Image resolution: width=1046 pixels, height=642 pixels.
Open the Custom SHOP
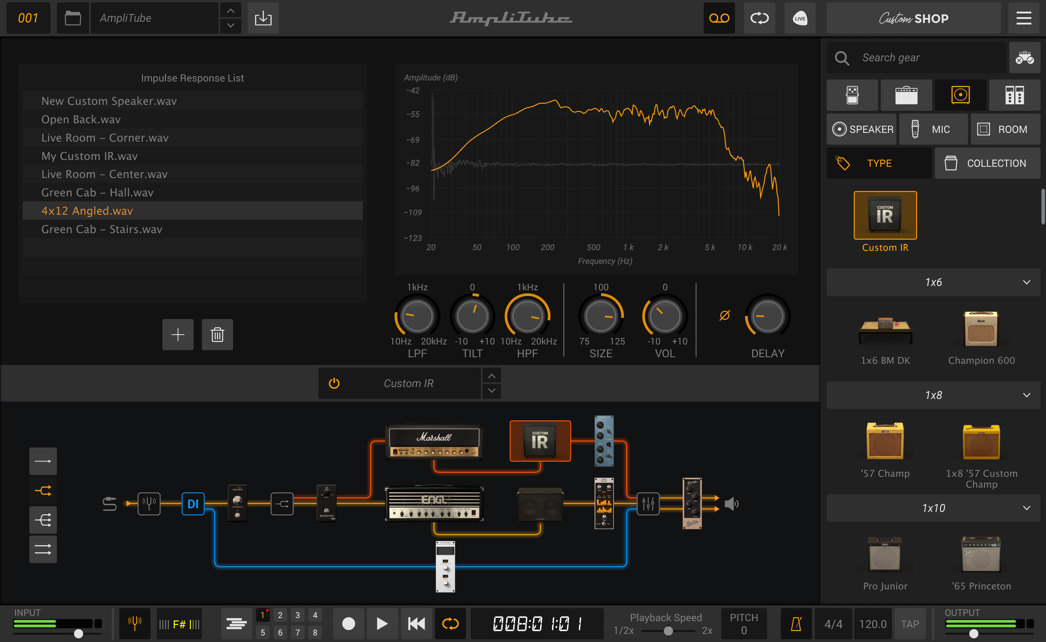[913, 18]
